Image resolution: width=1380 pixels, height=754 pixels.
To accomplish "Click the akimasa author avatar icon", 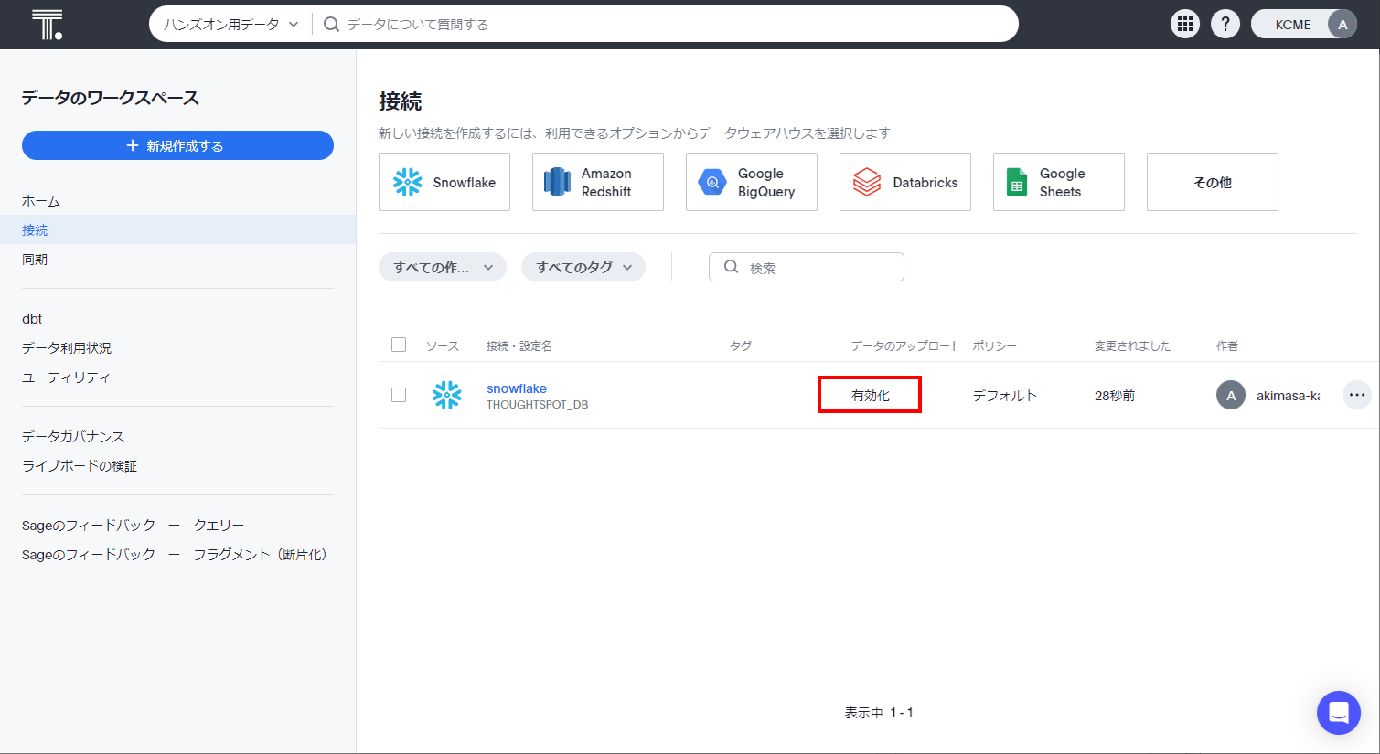I will click(x=1230, y=395).
